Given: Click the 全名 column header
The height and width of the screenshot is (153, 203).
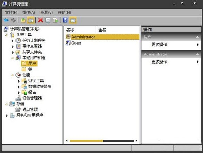Looking at the screenshot, I should tap(118, 30).
